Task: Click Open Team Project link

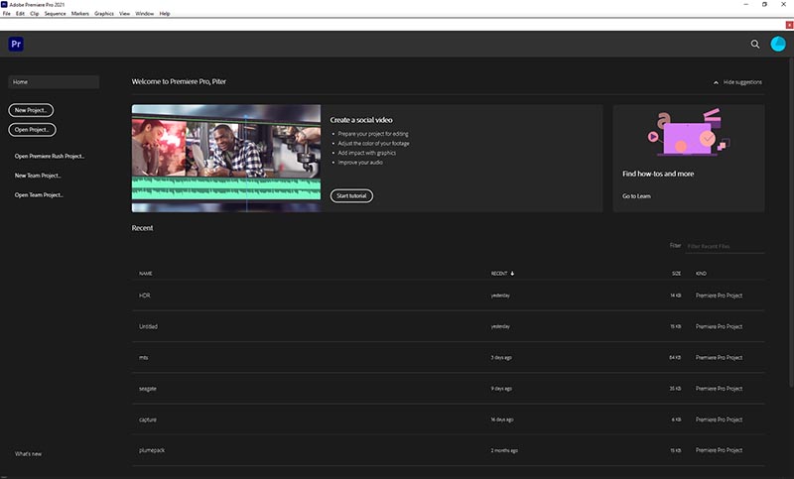Action: pos(39,194)
